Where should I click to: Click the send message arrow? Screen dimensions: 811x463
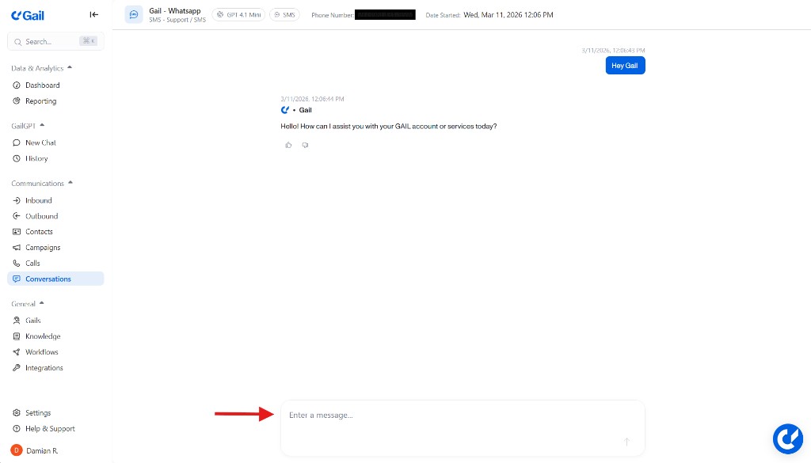tap(626, 442)
